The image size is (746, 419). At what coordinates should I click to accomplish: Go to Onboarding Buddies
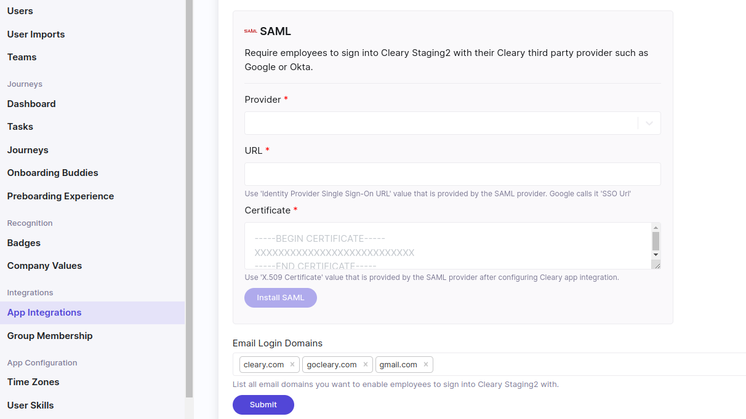[x=53, y=173]
